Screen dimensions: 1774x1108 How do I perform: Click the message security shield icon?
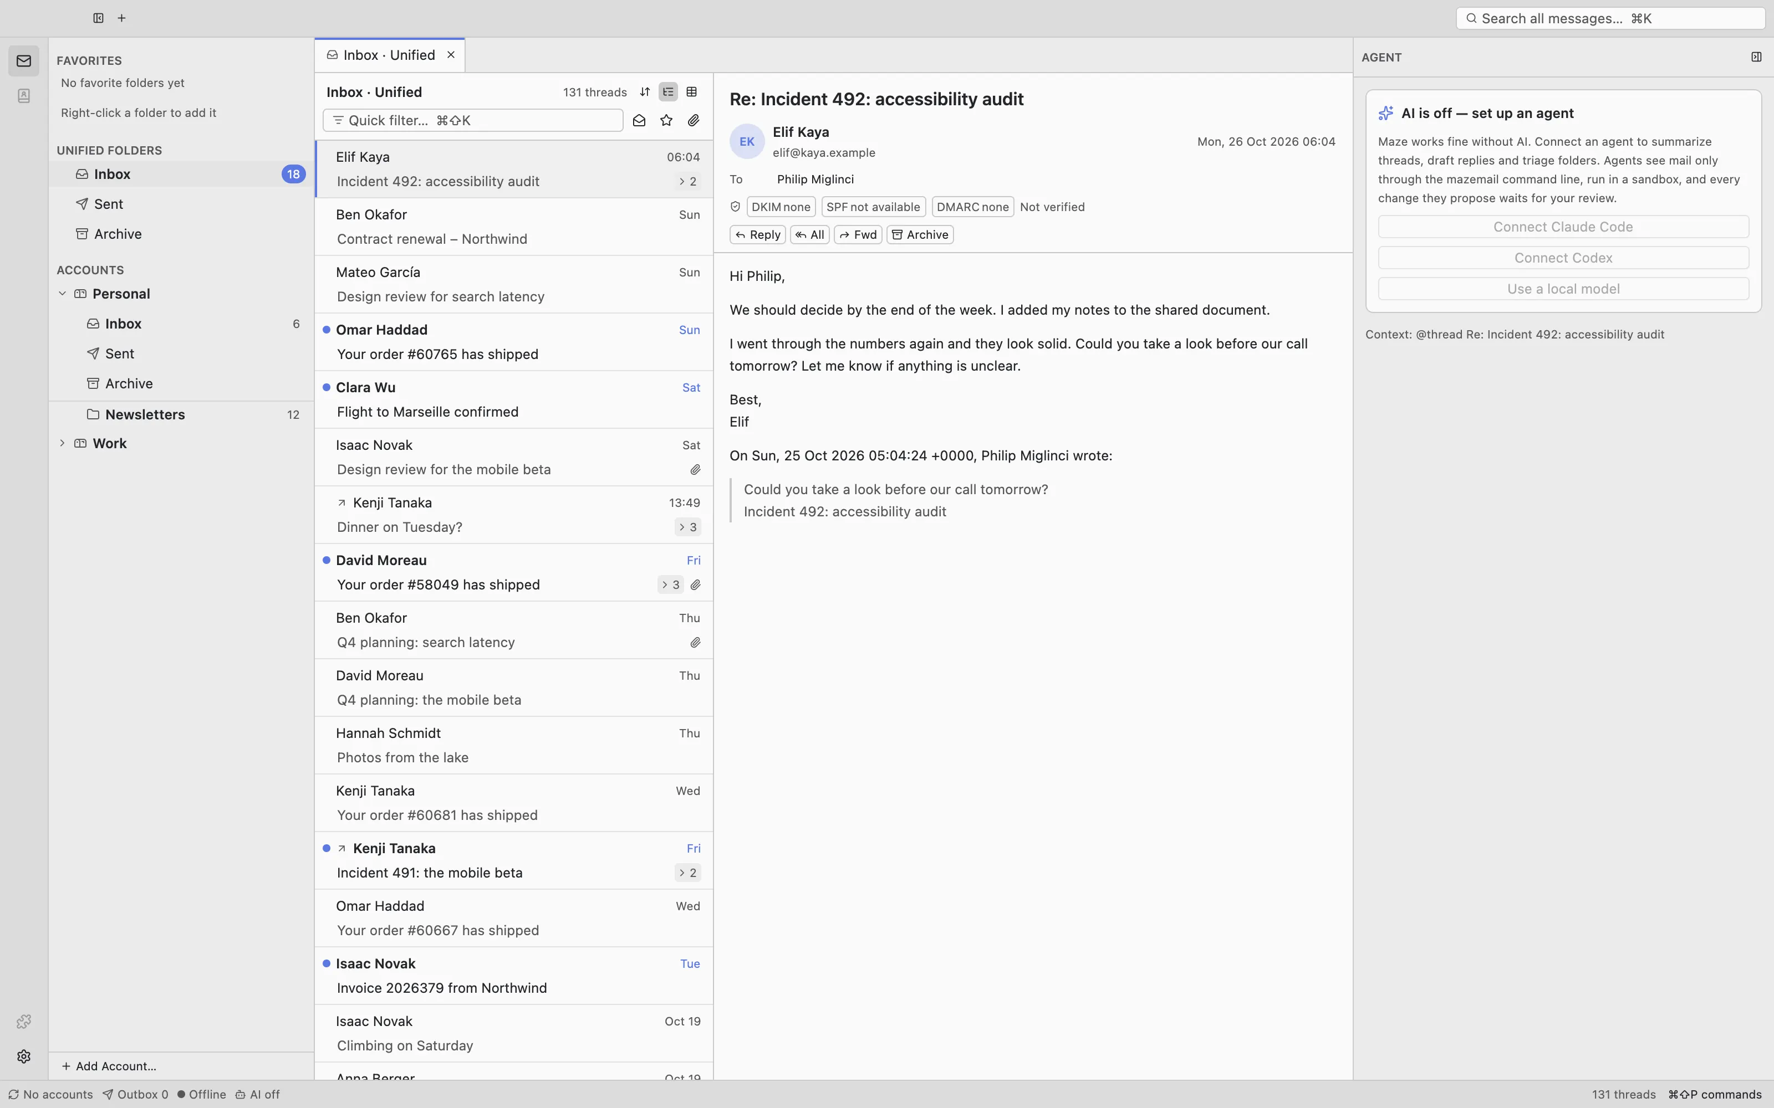point(735,207)
